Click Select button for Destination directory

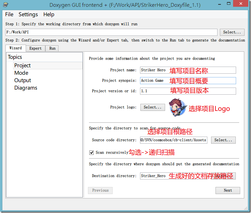coord(223,176)
